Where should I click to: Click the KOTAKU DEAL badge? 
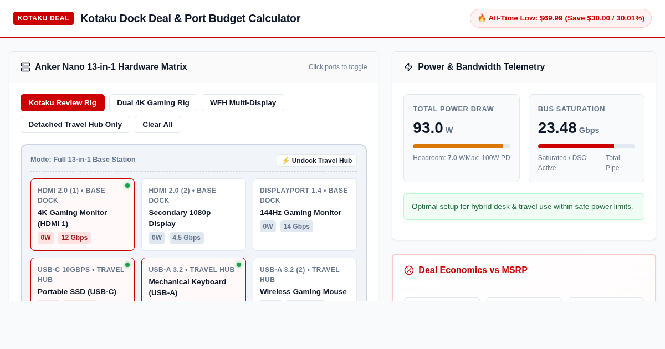pyautogui.click(x=43, y=18)
